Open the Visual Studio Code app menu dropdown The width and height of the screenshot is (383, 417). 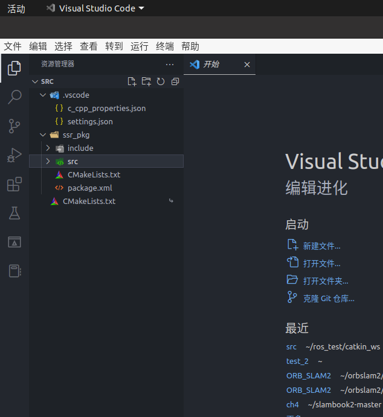(95, 8)
